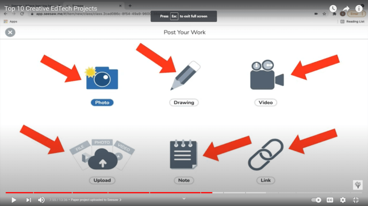
Task: Click the down chevron above the progress bar
Action: tap(184, 198)
